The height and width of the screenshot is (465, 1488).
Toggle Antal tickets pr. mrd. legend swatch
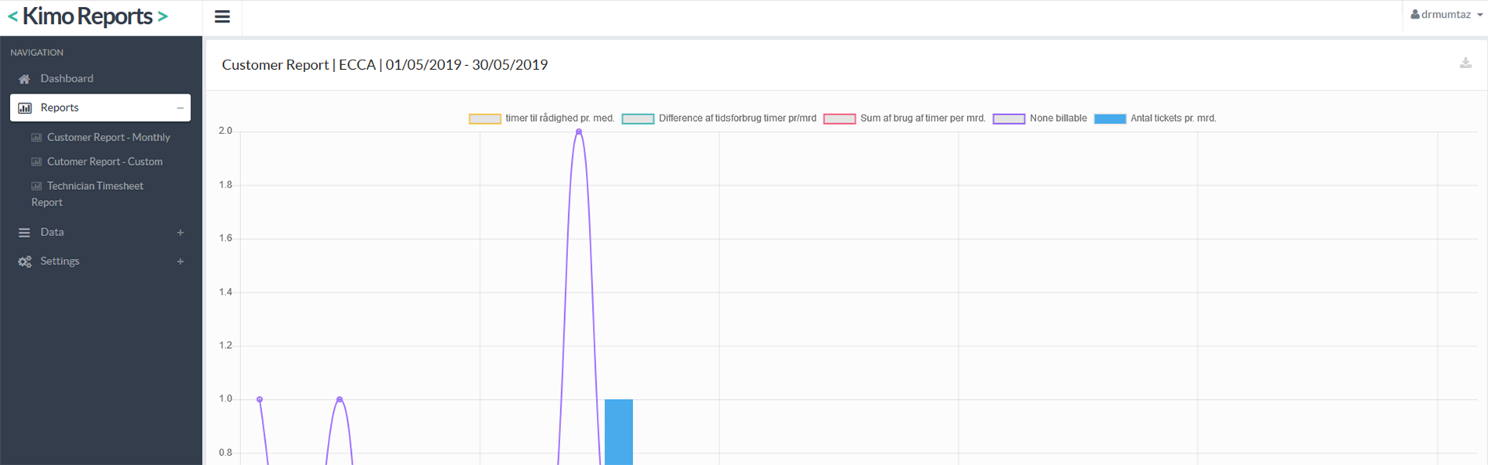click(x=1110, y=119)
